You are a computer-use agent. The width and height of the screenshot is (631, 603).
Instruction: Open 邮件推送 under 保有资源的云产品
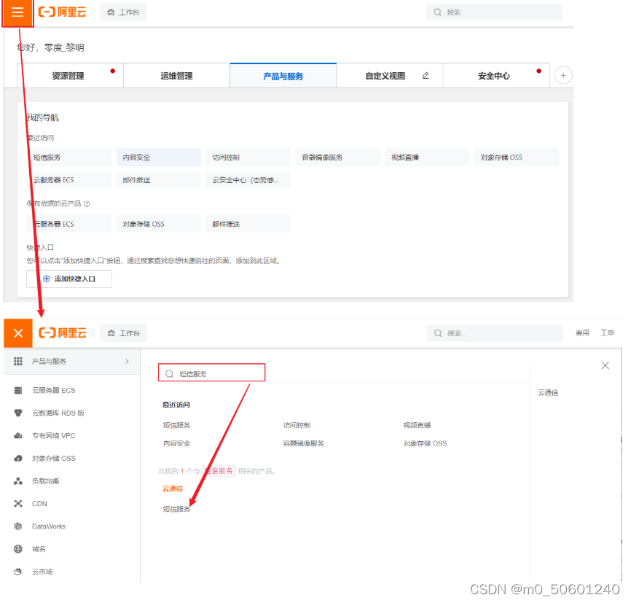pos(248,224)
